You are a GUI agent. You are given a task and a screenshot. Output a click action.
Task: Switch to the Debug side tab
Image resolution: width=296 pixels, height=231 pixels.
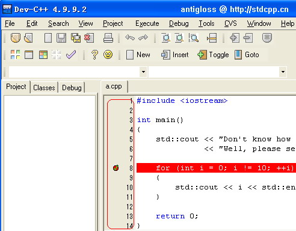(x=72, y=88)
